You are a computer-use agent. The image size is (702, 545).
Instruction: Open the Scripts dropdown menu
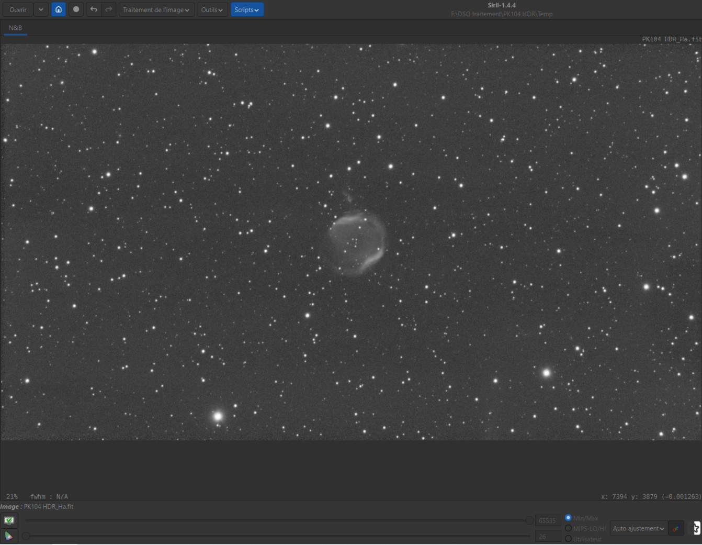click(x=247, y=9)
